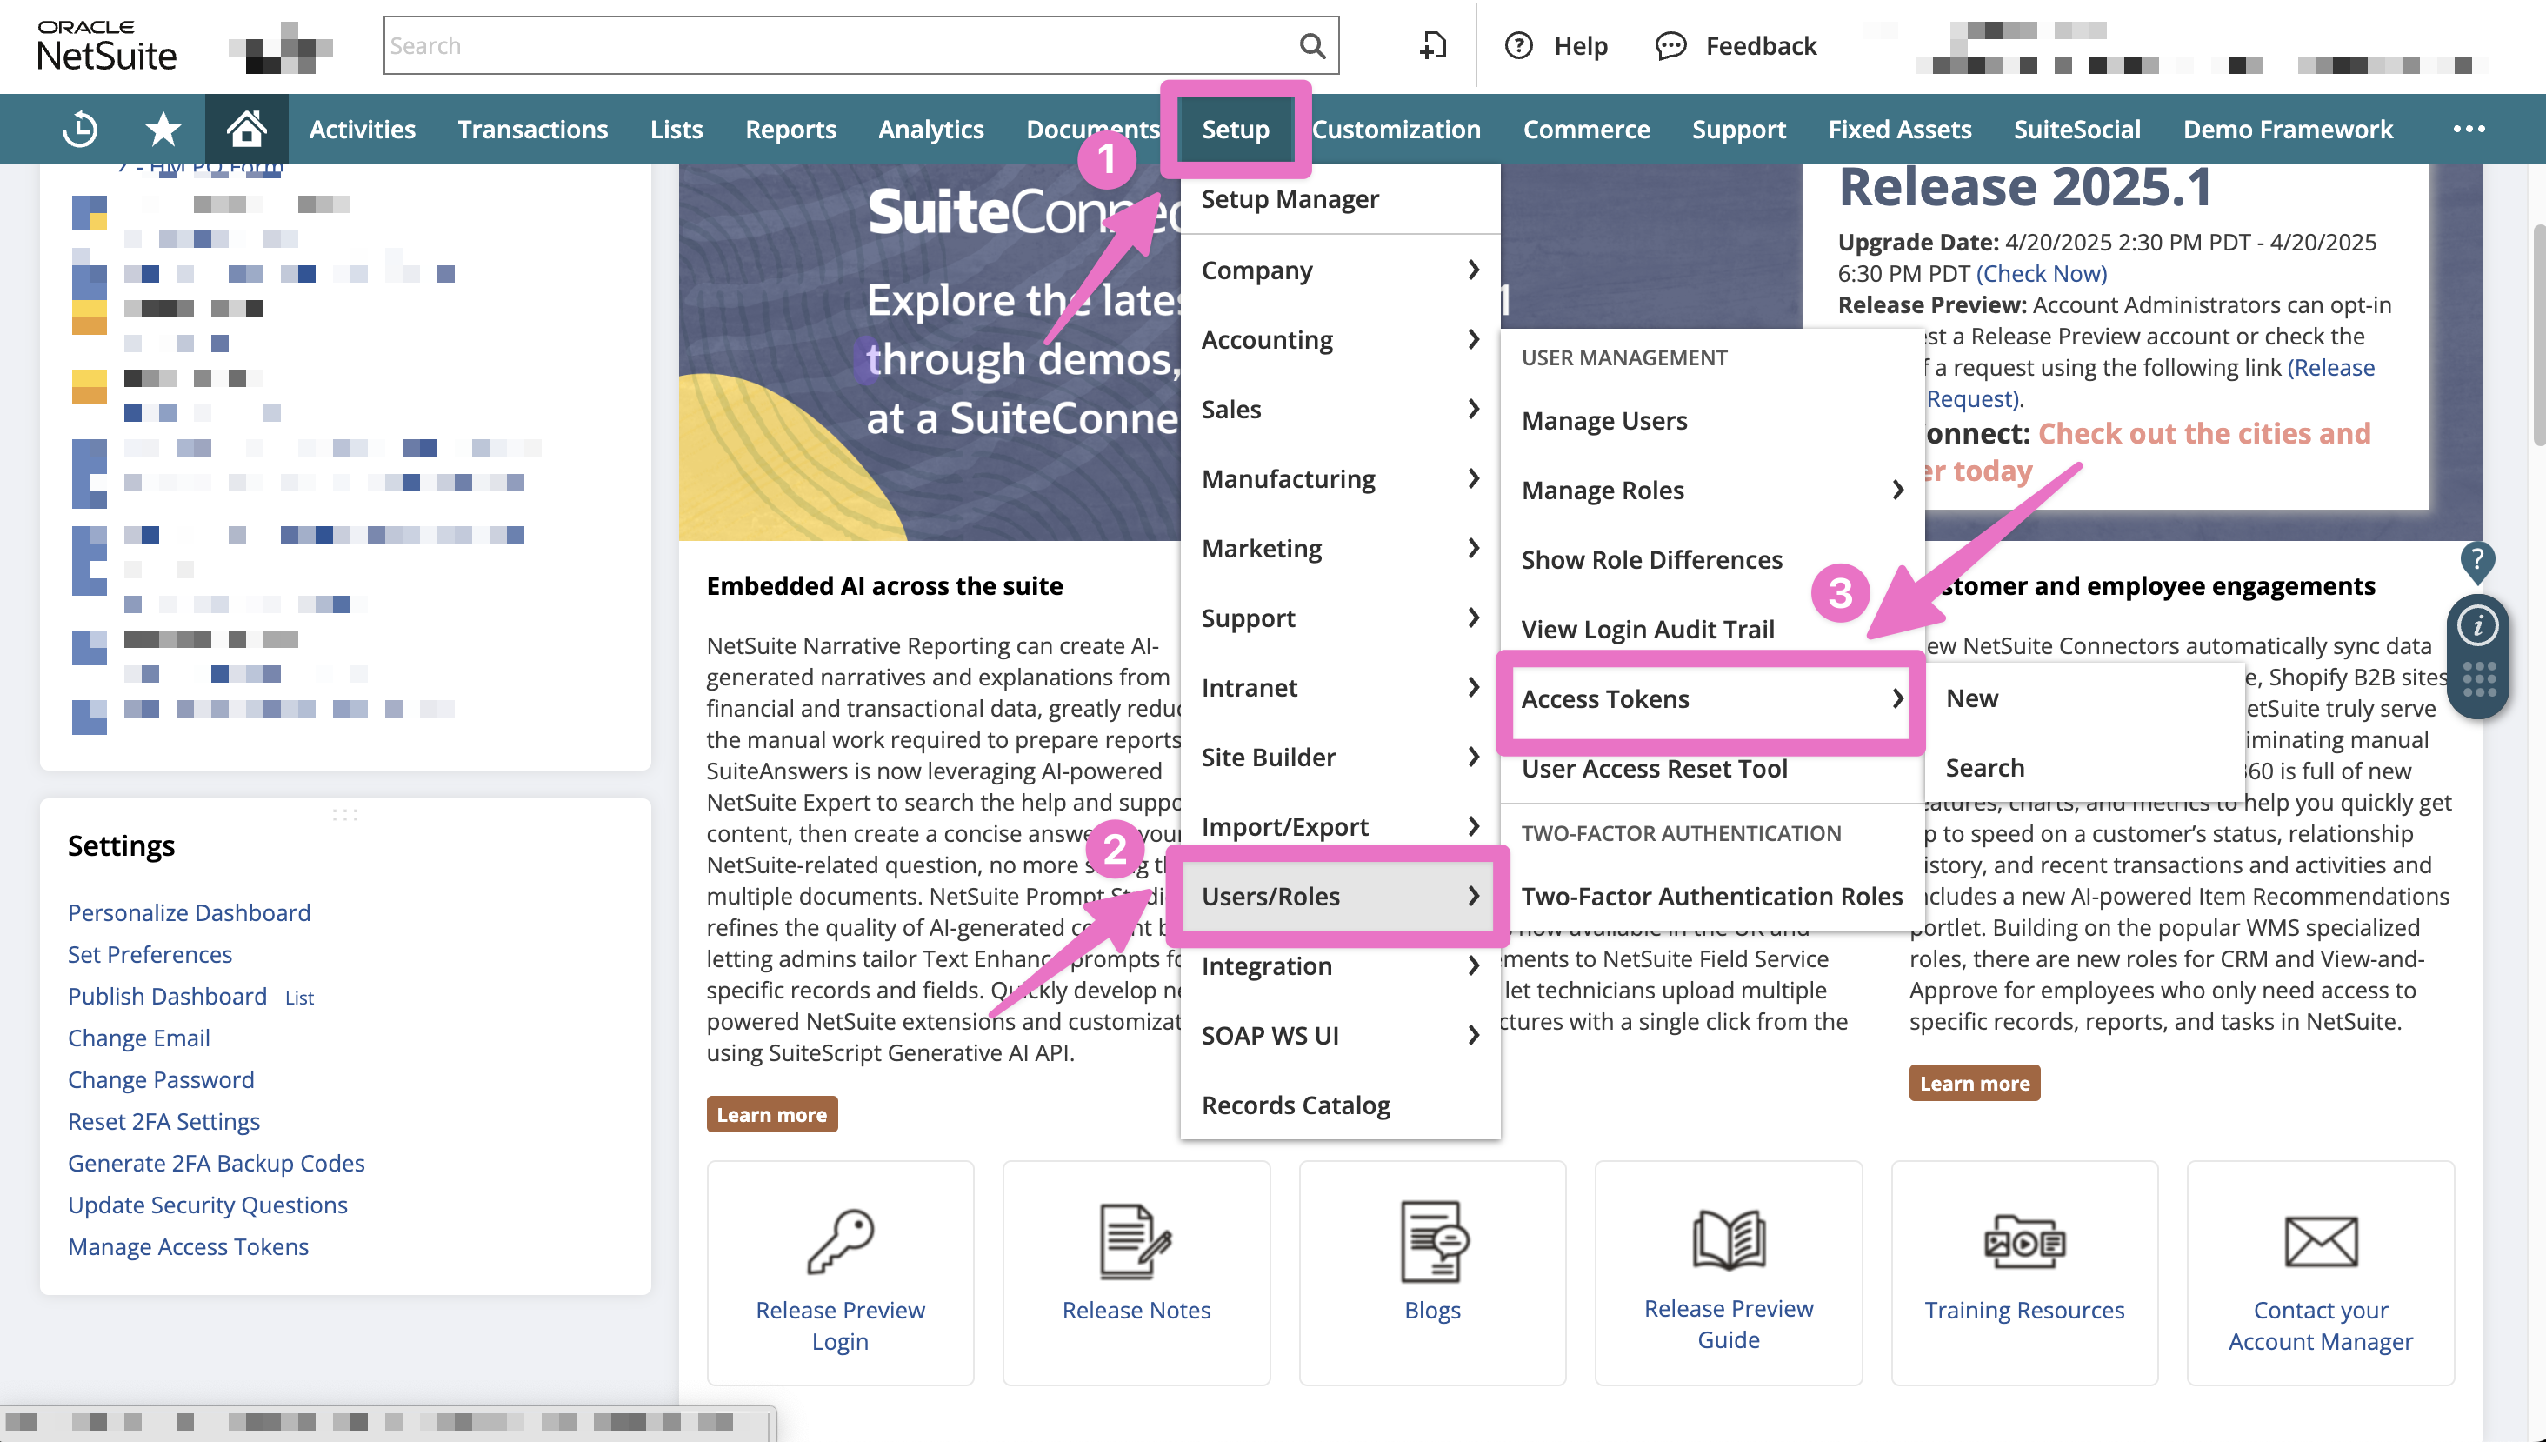Open the Shortcuts star icon
This screenshot has height=1442, width=2546.
[x=163, y=129]
